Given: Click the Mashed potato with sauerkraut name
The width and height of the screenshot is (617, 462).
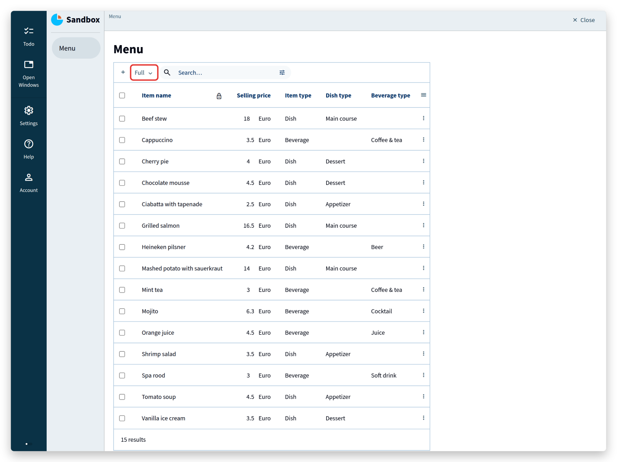Looking at the screenshot, I should click(182, 268).
